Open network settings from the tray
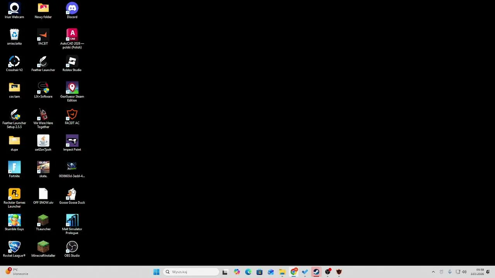The image size is (495, 278). tap(458, 272)
